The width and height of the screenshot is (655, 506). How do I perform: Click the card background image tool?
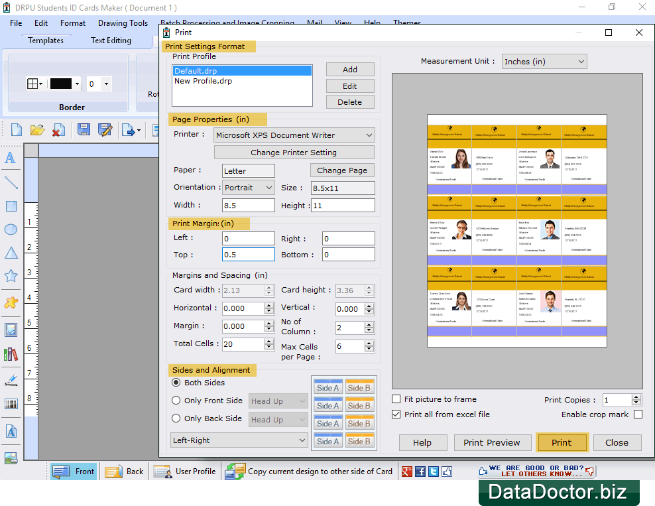click(11, 458)
